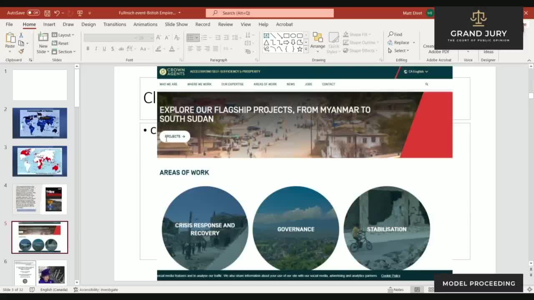The height and width of the screenshot is (300, 534).
Task: Select the Format Painter brush
Action: pyautogui.click(x=21, y=51)
